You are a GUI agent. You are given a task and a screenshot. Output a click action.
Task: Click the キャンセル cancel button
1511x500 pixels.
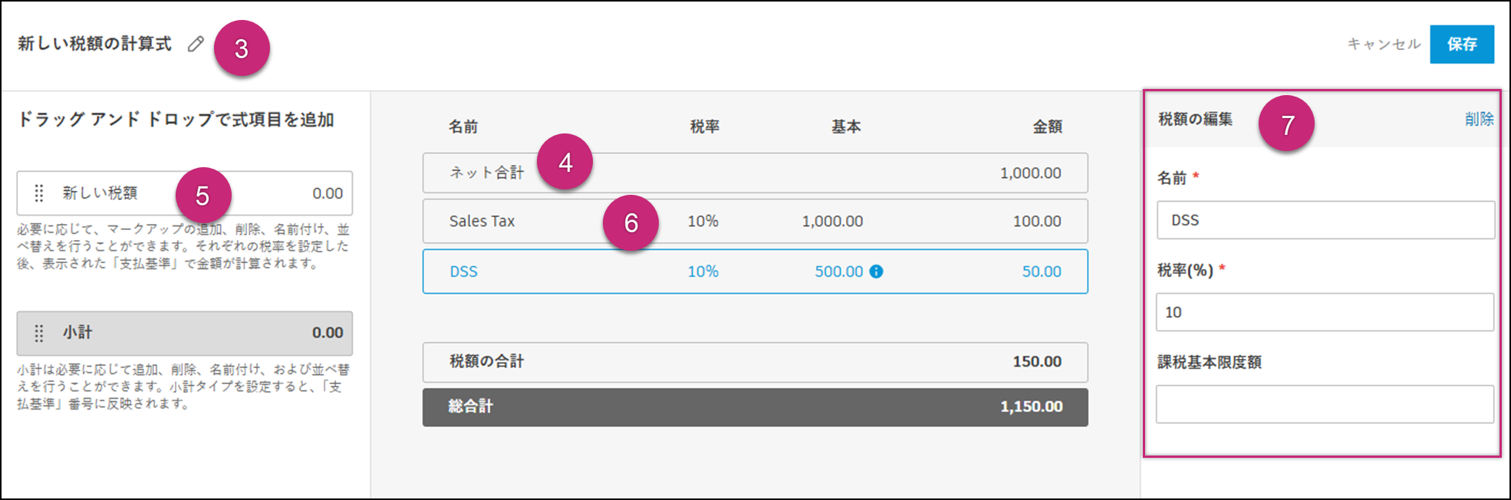[1384, 44]
